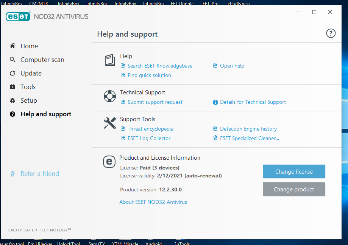
Task: Click the external-link icon beside Open help
Action: pyautogui.click(x=215, y=66)
